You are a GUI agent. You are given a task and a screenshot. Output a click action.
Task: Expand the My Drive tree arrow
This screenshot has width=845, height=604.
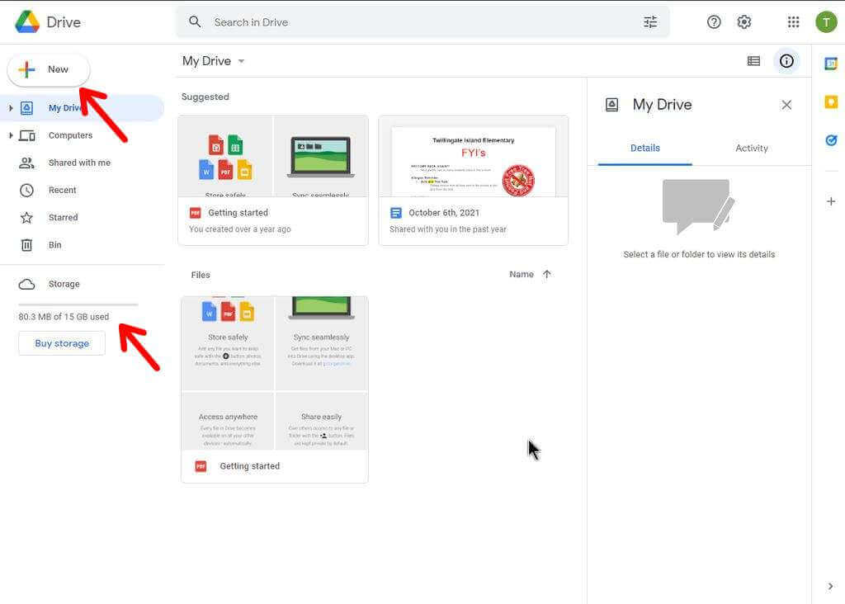[x=11, y=108]
